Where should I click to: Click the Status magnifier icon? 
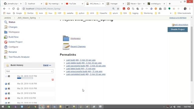point(6,22)
